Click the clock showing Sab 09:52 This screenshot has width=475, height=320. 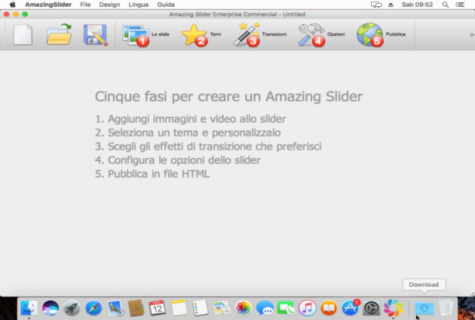(x=417, y=5)
